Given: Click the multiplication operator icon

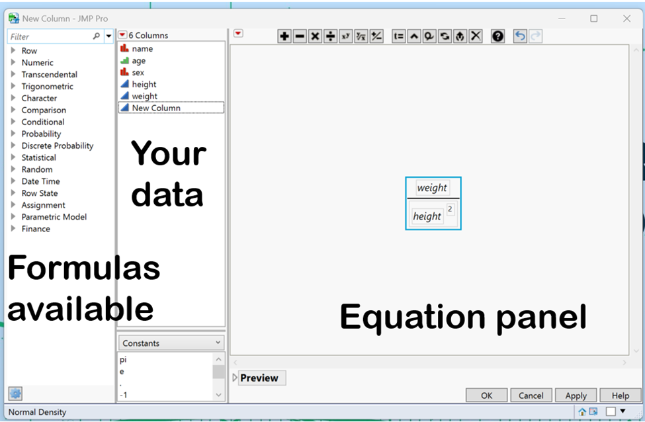Looking at the screenshot, I should 316,36.
